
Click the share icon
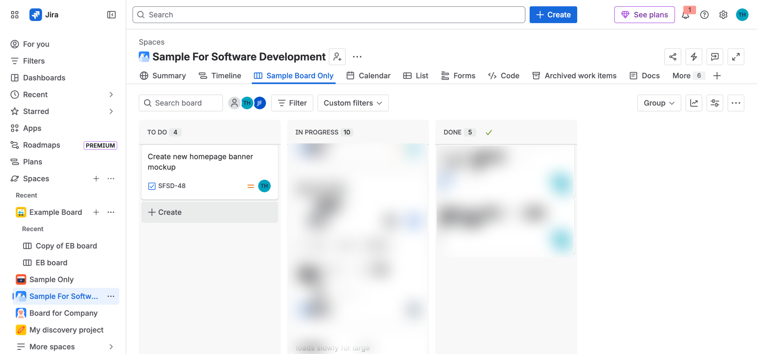pyautogui.click(x=673, y=57)
